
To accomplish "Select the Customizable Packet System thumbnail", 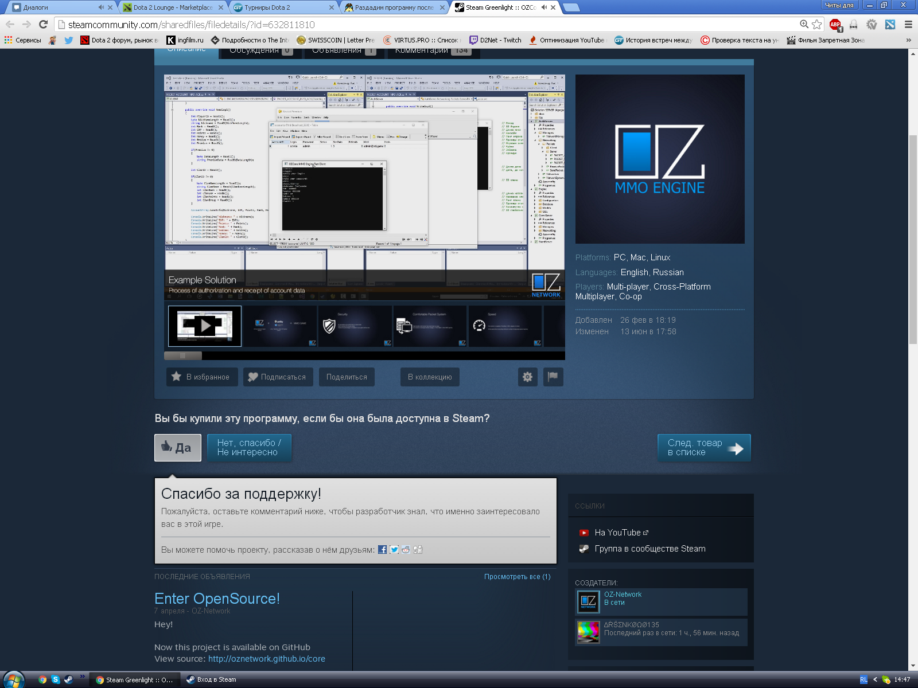I will (430, 326).
